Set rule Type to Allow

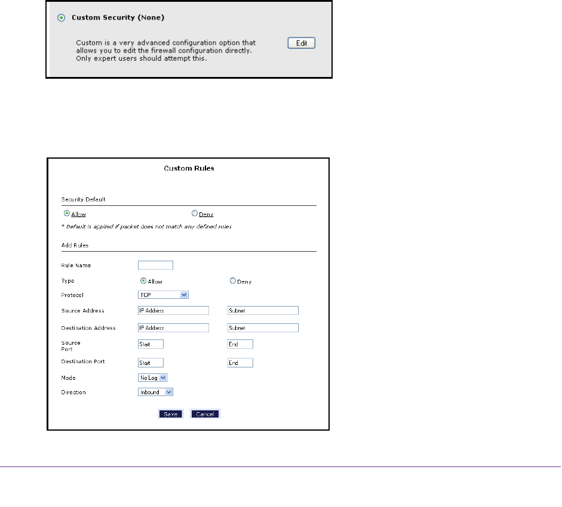point(143,281)
